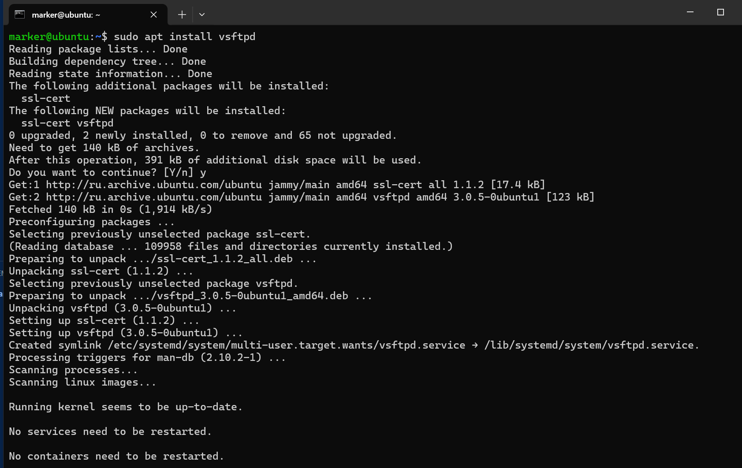Open a new tab with the plus button
Image resolution: width=742 pixels, height=468 pixels.
click(x=182, y=15)
